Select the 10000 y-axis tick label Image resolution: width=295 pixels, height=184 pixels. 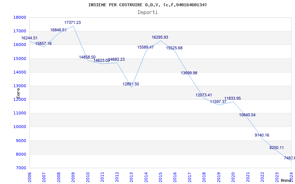point(20,127)
